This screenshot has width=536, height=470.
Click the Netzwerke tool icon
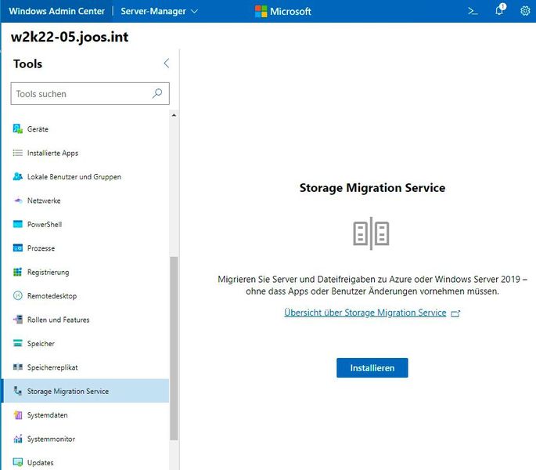18,201
